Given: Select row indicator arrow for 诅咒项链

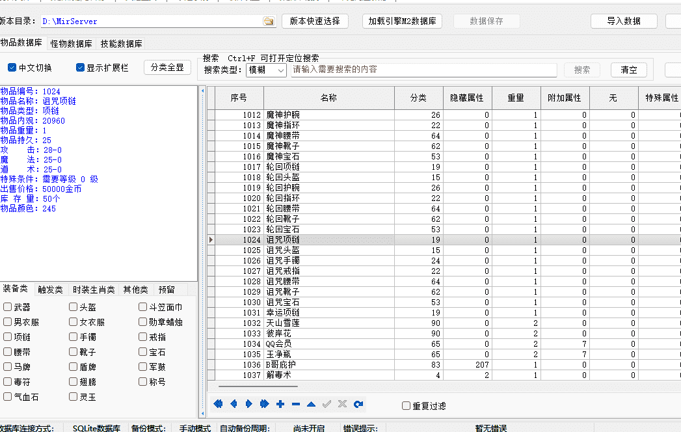Looking at the screenshot, I should click(211, 239).
